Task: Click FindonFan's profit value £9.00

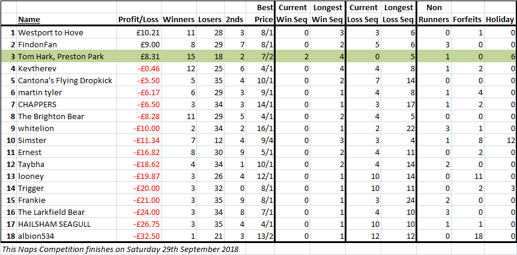Action: tap(139, 45)
